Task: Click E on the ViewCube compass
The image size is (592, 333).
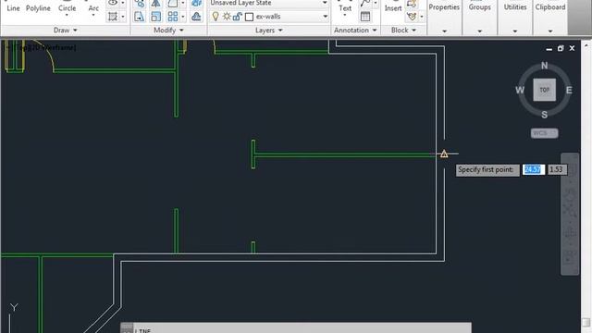Action: pos(569,91)
